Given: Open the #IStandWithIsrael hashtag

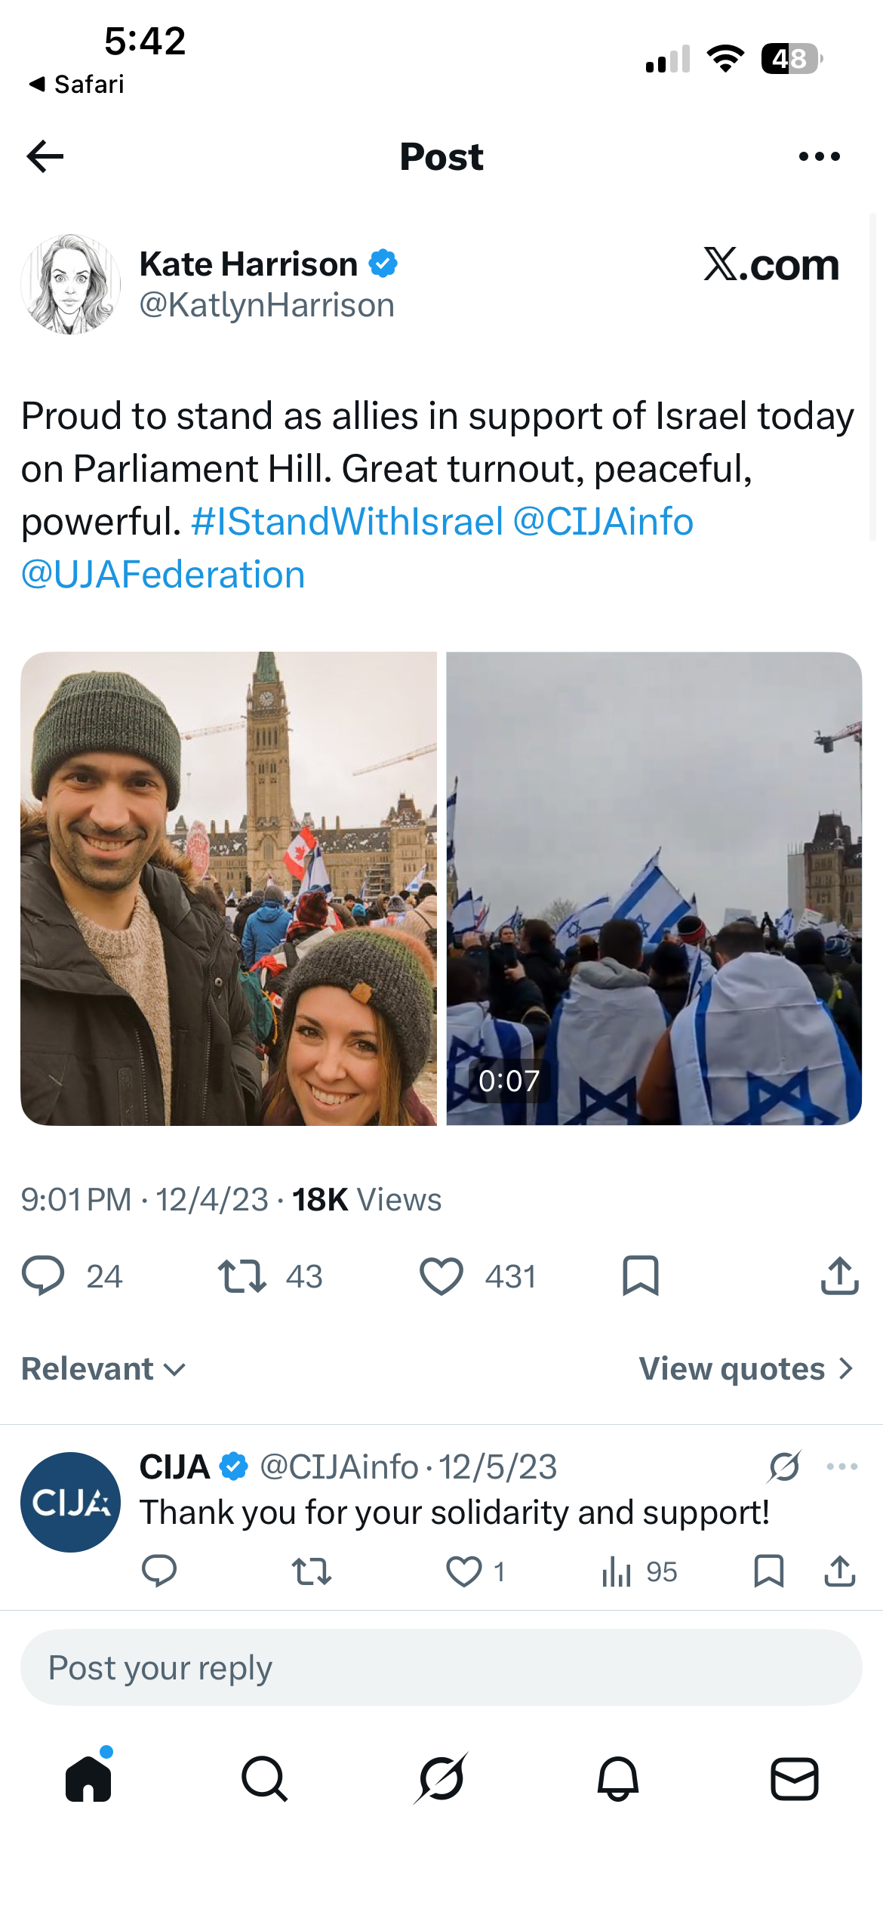Looking at the screenshot, I should (347, 522).
